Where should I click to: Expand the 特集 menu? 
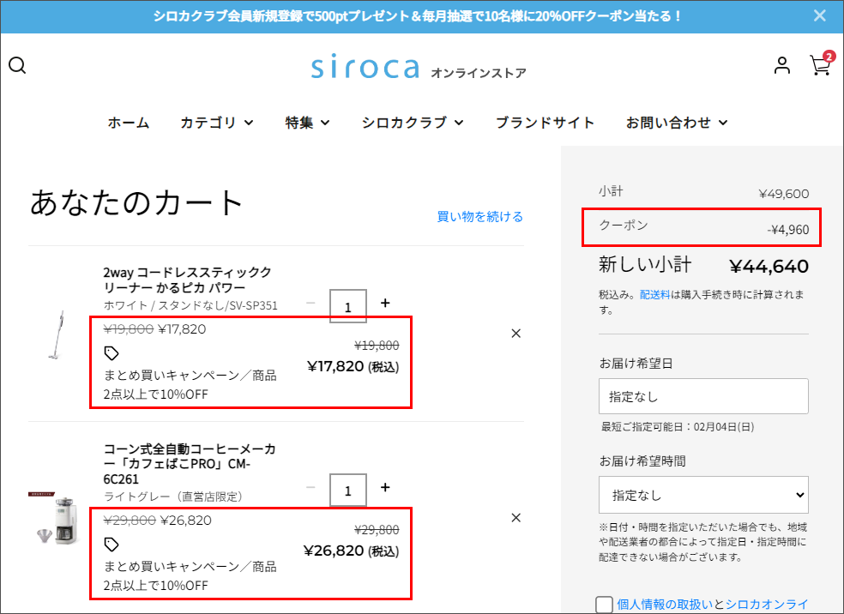(307, 123)
